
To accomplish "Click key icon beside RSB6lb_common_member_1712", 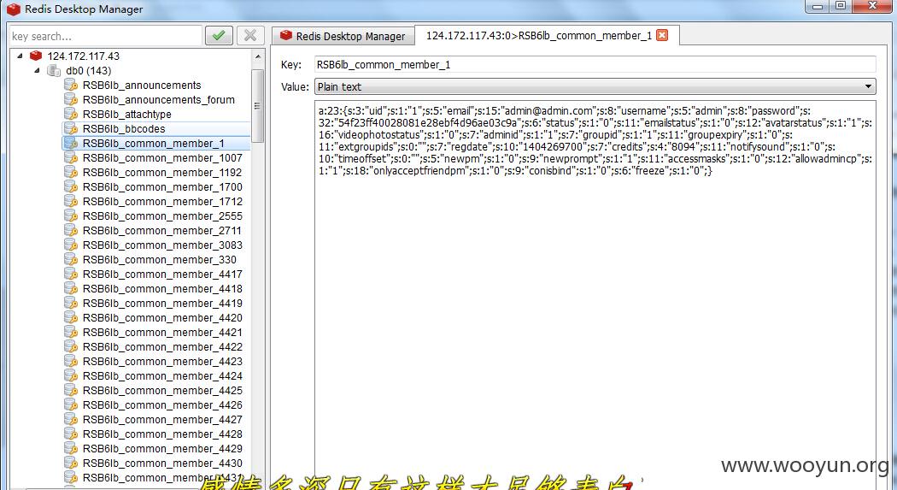I will 71,202.
